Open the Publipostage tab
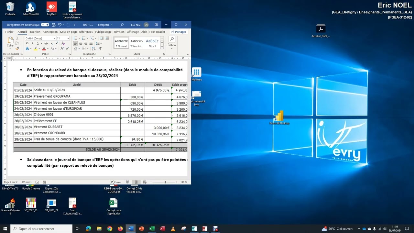The image size is (414, 233). 103,32
